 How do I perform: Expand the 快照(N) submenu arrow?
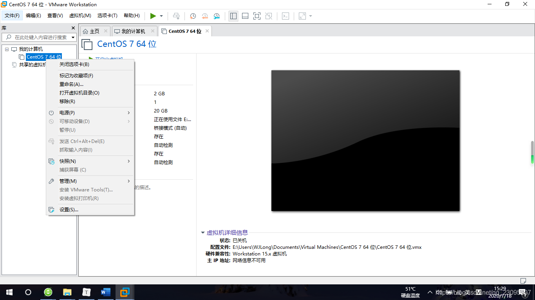click(x=129, y=161)
